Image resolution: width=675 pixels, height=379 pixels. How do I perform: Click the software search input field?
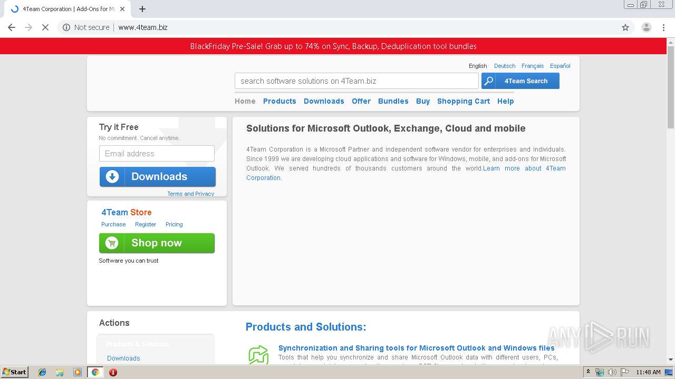[356, 81]
